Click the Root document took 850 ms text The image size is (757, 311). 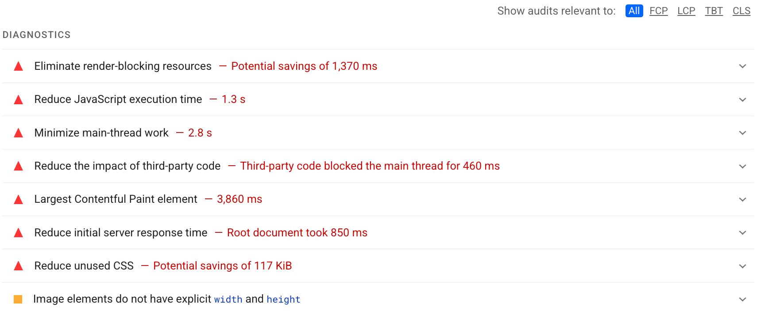point(297,232)
